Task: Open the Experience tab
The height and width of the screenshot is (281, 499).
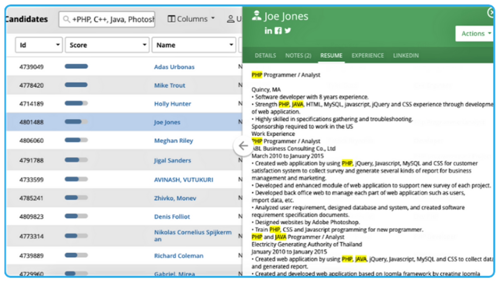Action: click(368, 56)
